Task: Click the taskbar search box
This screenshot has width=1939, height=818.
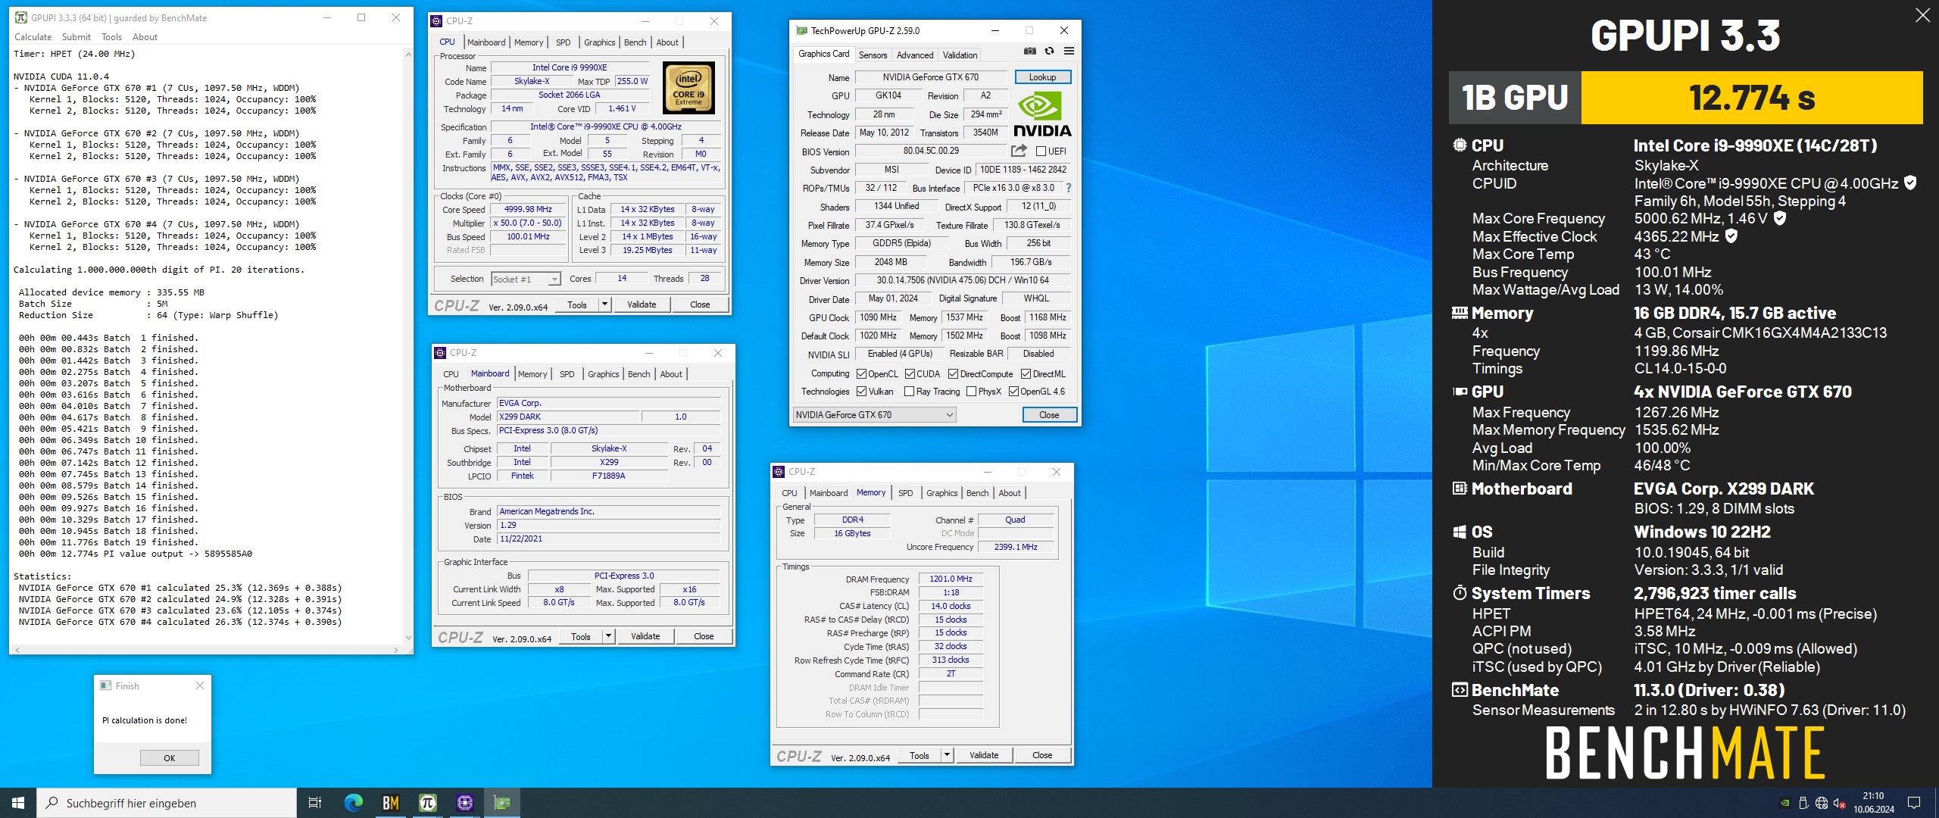Action: click(x=167, y=803)
